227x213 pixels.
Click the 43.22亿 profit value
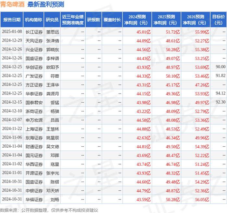pos(143,111)
